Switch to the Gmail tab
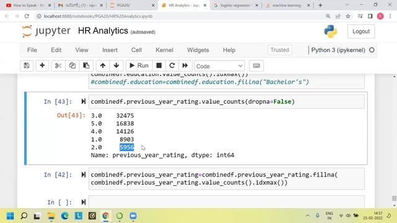The image size is (397, 223). (x=80, y=6)
